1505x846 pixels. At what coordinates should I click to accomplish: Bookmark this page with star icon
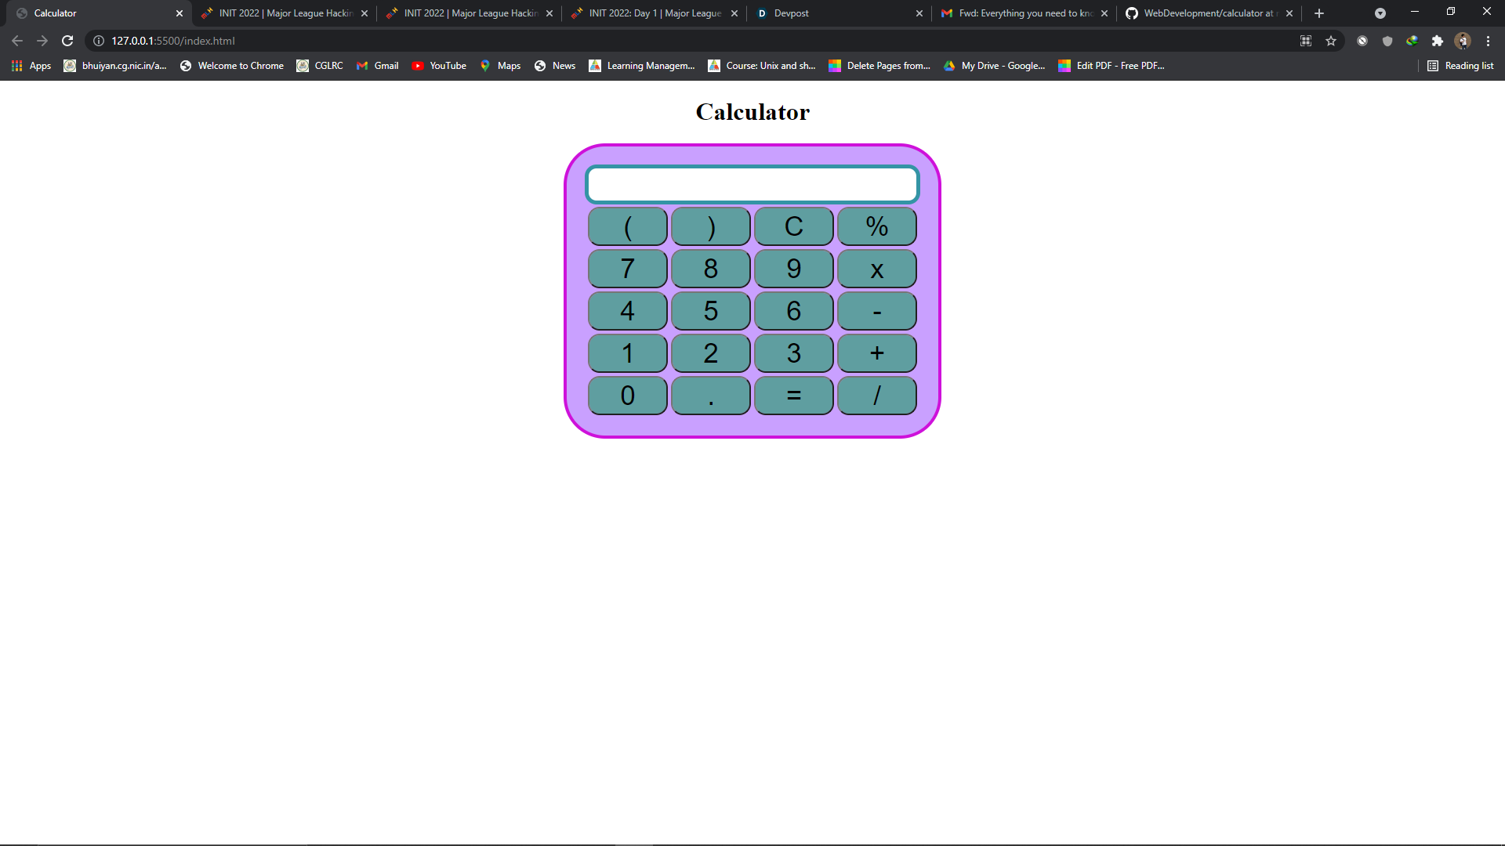1331,41
